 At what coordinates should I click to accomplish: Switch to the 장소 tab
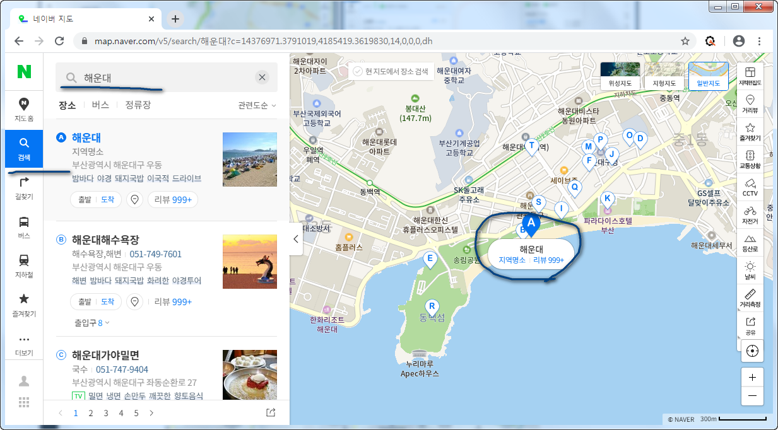coord(67,105)
